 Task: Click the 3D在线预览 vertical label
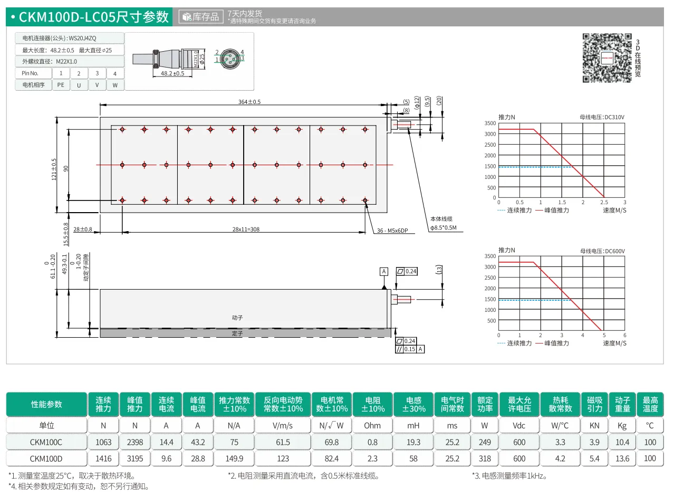638,58
